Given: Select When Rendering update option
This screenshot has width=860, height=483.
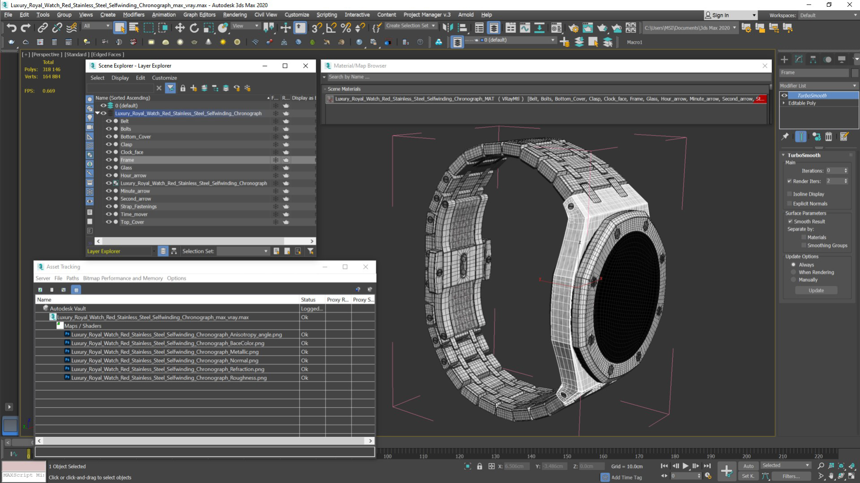Looking at the screenshot, I should point(794,272).
